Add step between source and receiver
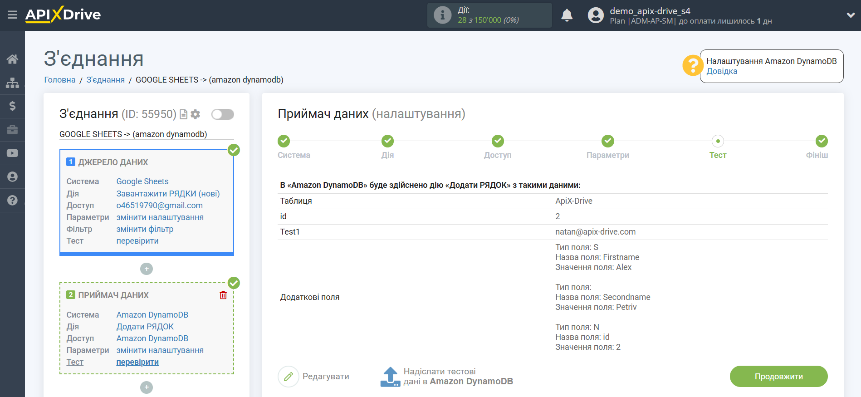861x397 pixels. click(x=147, y=269)
